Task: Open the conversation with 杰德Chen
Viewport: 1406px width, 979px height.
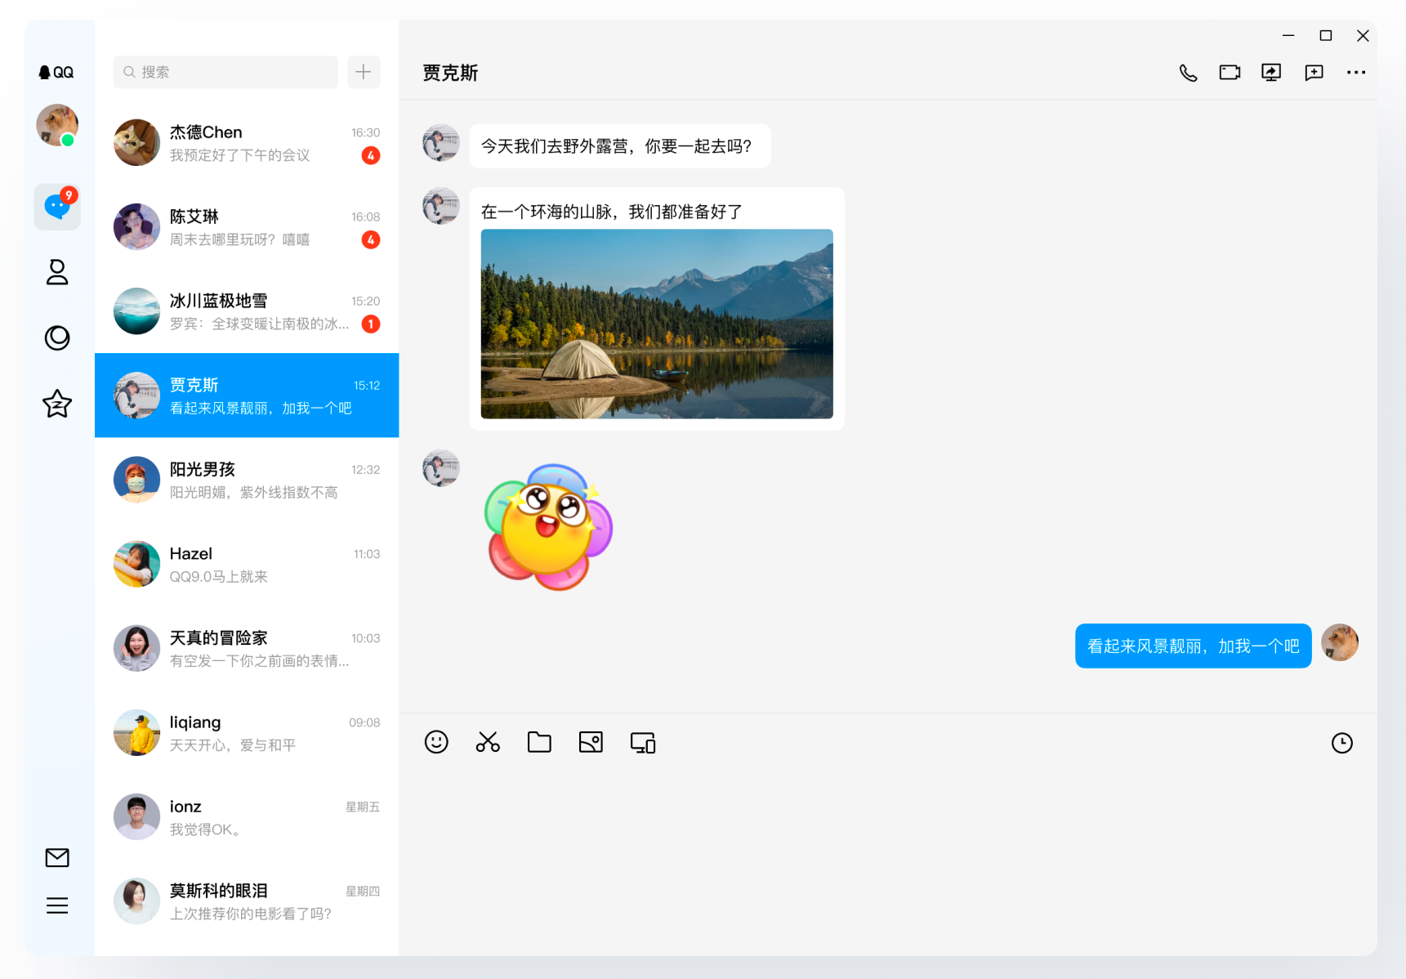Action: pyautogui.click(x=245, y=143)
